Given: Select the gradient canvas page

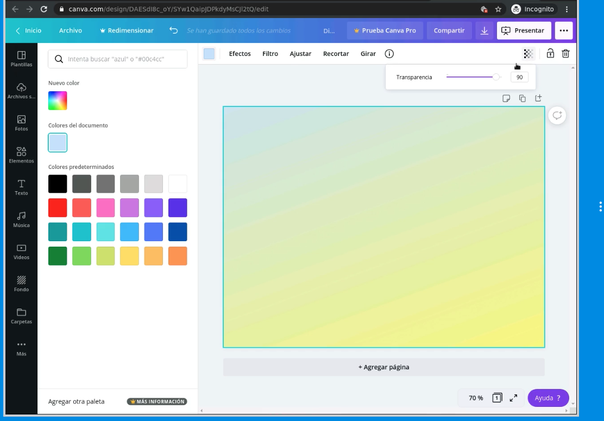Looking at the screenshot, I should tap(383, 227).
